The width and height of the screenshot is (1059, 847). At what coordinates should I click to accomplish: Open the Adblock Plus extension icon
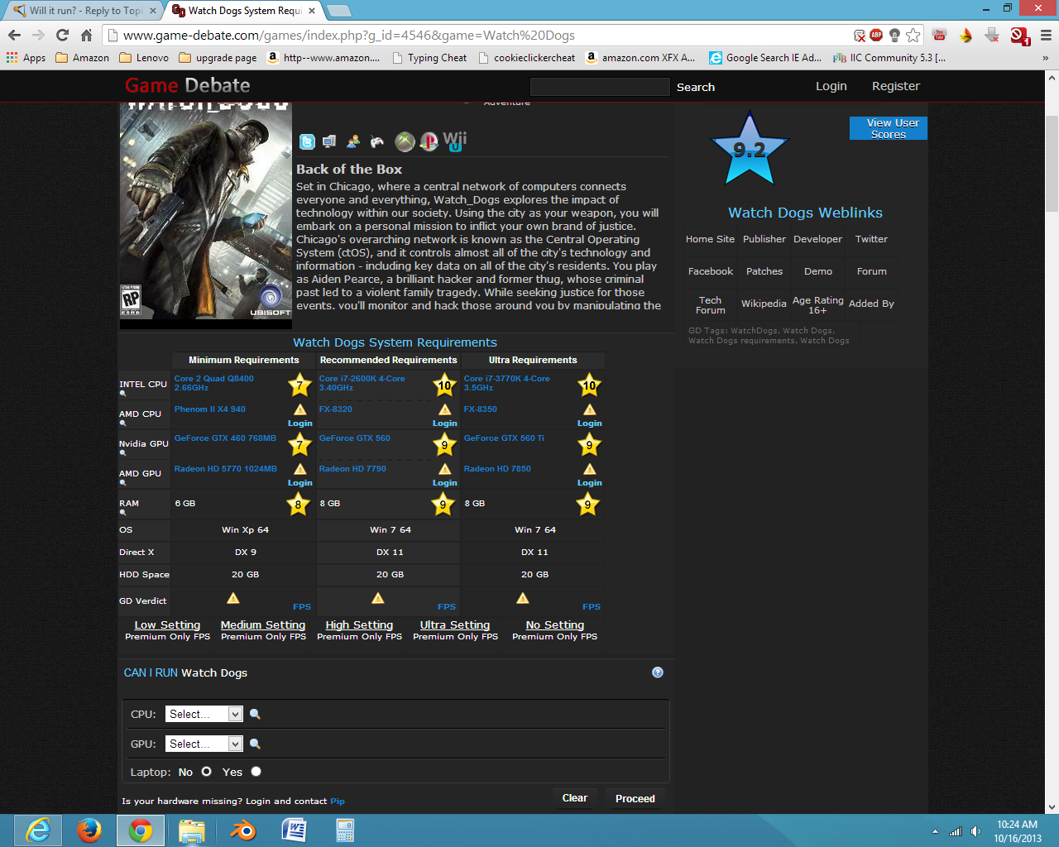pos(876,35)
